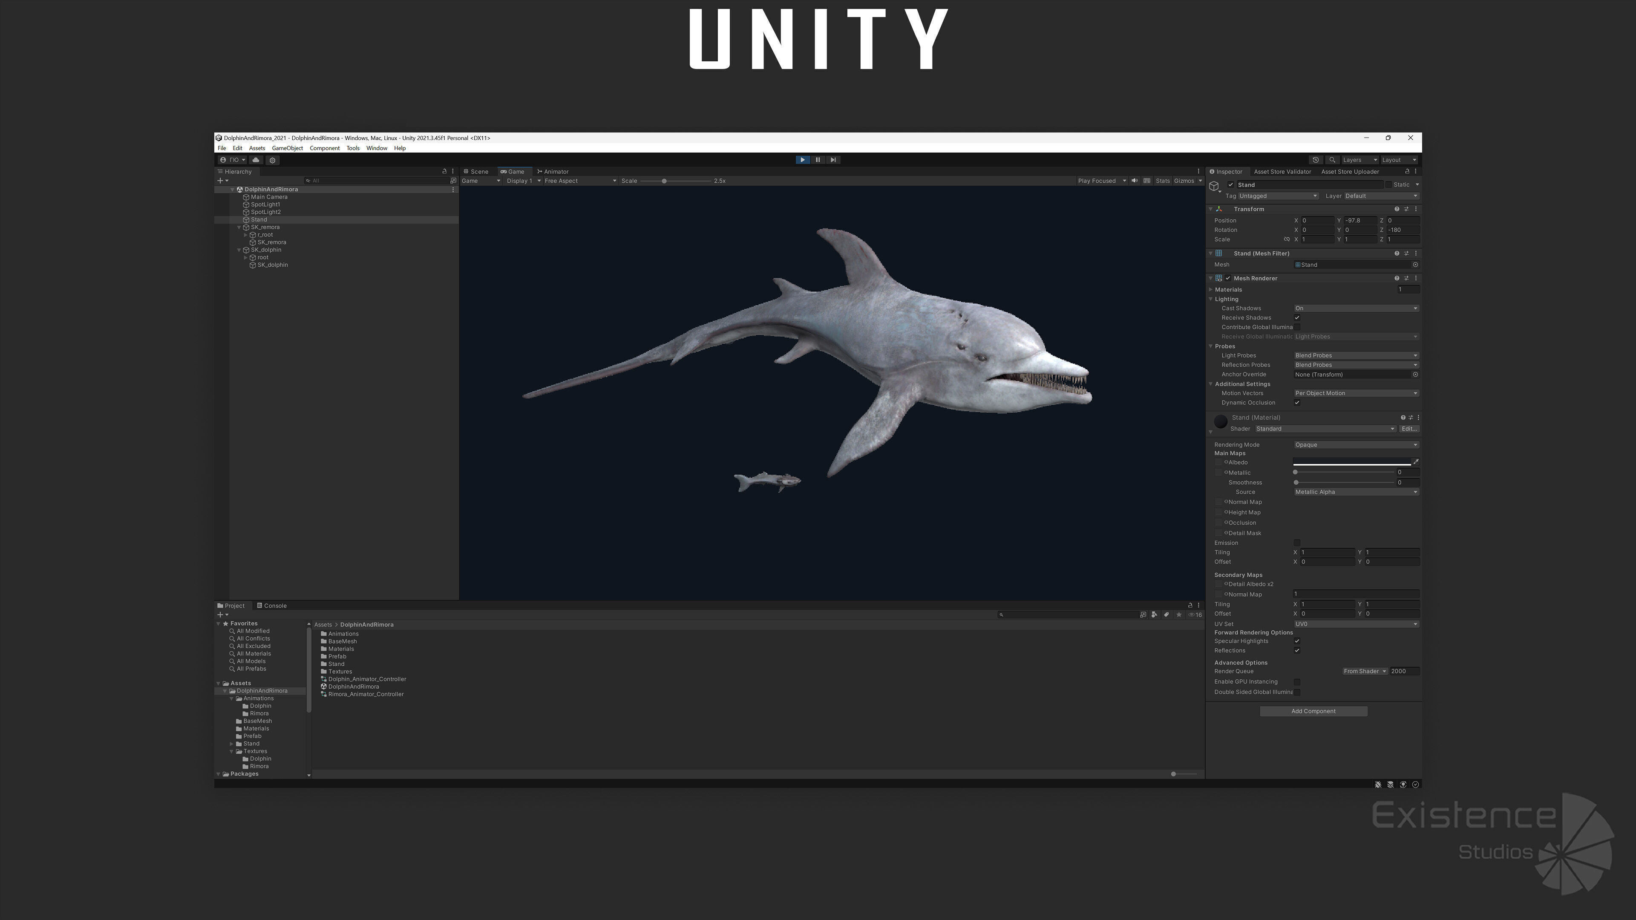Click the favorites star icon in Project
Viewport: 1636px width, 920px height.
pos(1179,615)
